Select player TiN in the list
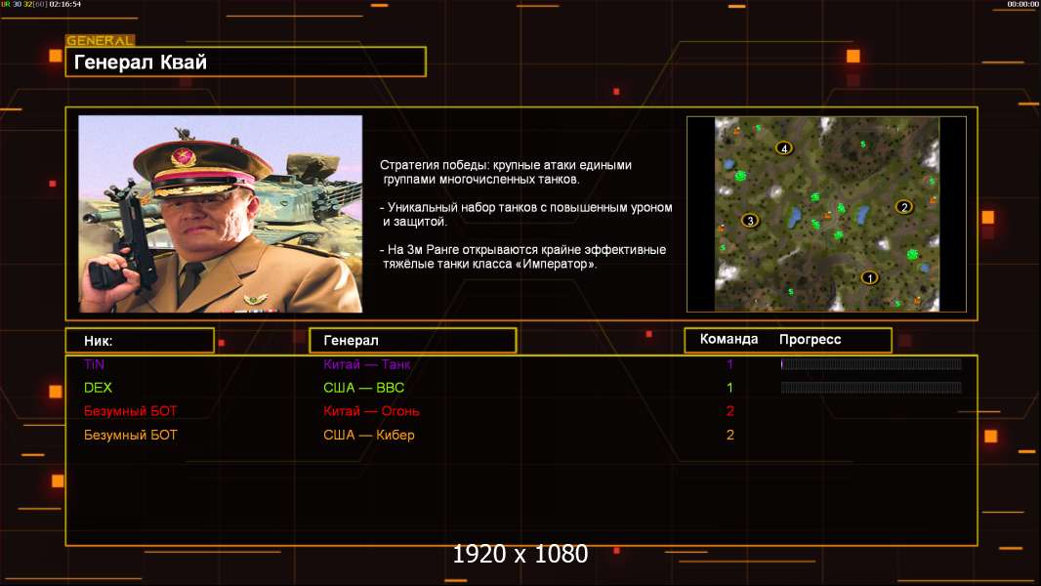The image size is (1041, 586). click(x=94, y=364)
